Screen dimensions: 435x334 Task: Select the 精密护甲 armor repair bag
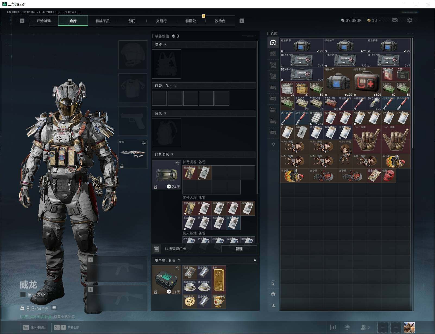coord(338,82)
